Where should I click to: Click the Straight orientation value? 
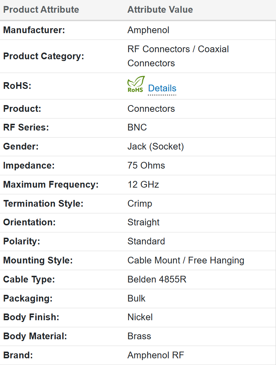[x=143, y=223]
